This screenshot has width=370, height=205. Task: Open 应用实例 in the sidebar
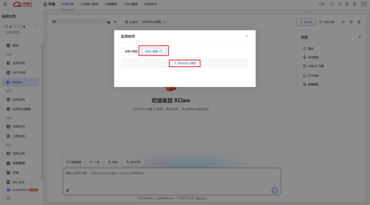20,100
